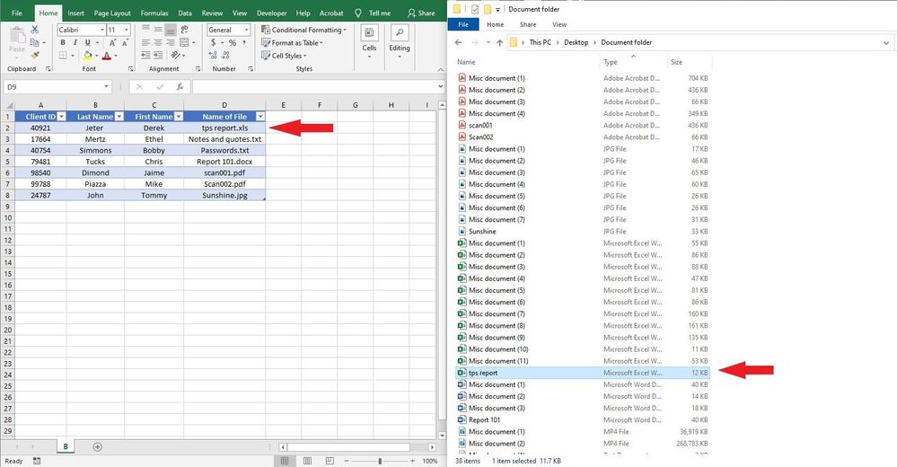Open the Name of File filter dropdown

point(260,116)
